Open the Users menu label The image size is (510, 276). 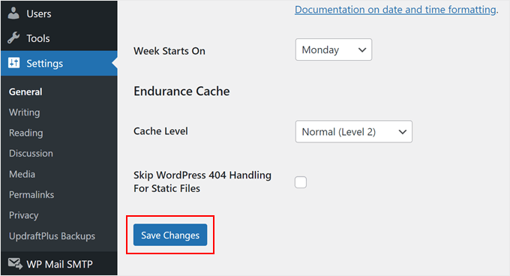pyautogui.click(x=39, y=13)
